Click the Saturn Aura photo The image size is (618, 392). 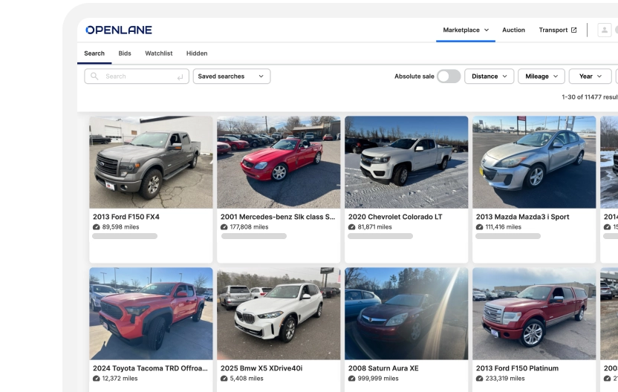click(406, 313)
